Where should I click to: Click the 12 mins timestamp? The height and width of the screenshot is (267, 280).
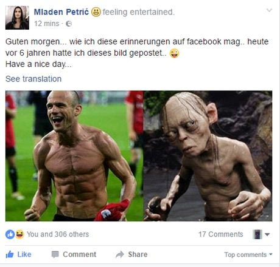pyautogui.click(x=47, y=24)
